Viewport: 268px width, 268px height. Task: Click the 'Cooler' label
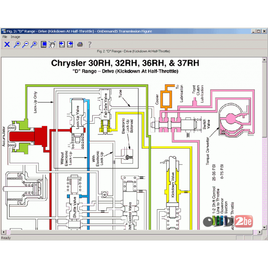point(157,100)
